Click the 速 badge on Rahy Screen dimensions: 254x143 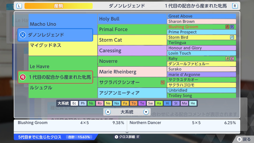pos(227,58)
